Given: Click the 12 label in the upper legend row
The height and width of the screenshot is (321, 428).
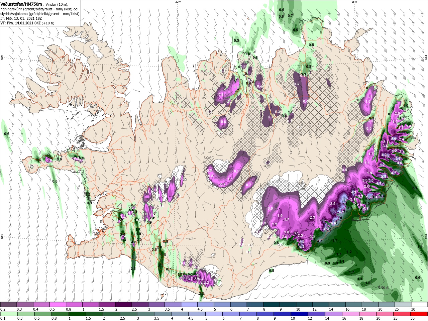Looking at the screenshot, I should (315, 309).
